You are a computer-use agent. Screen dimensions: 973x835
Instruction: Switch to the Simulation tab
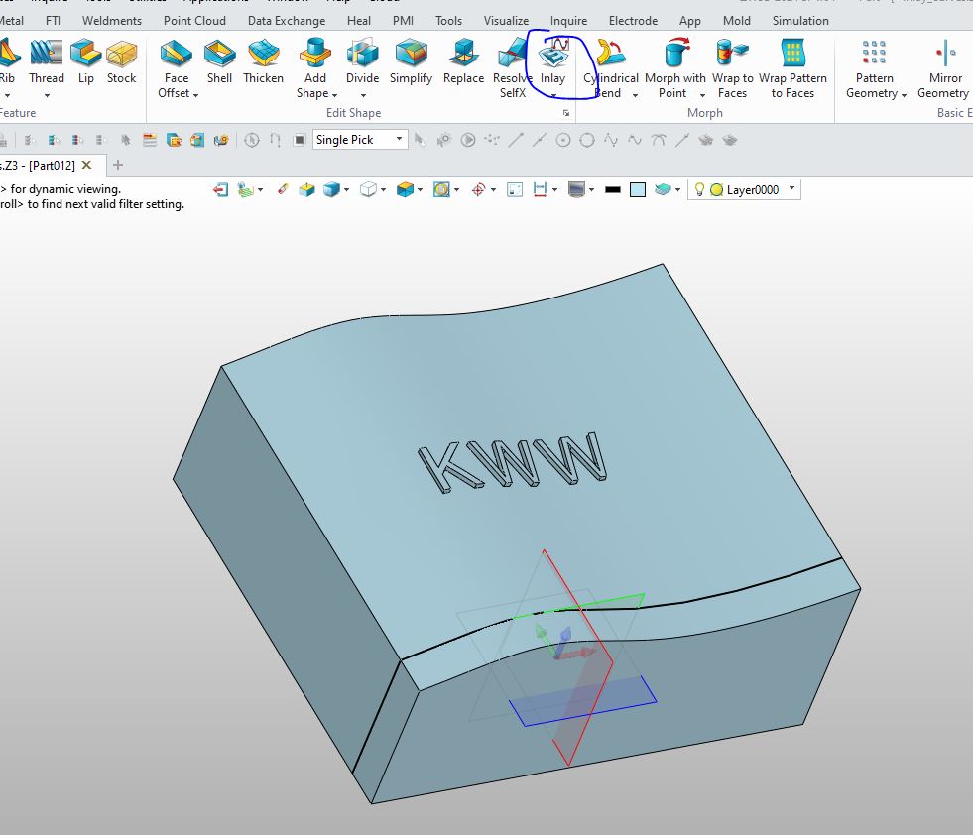[x=800, y=21]
